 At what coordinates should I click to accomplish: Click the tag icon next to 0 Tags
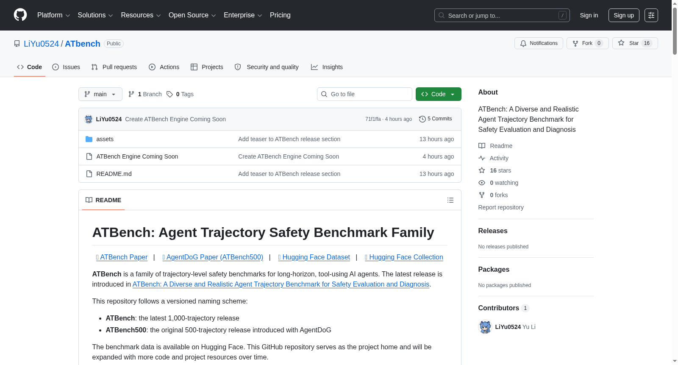click(x=169, y=94)
